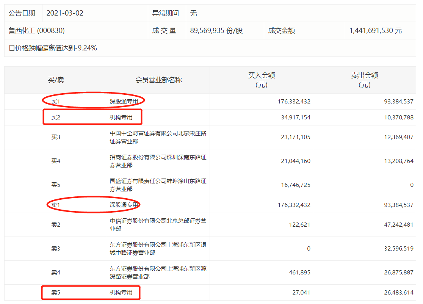Open the 东方证券 源深路 branch entry
Image resolution: width=423 pixels, height=304 pixels.
pyautogui.click(x=158, y=273)
